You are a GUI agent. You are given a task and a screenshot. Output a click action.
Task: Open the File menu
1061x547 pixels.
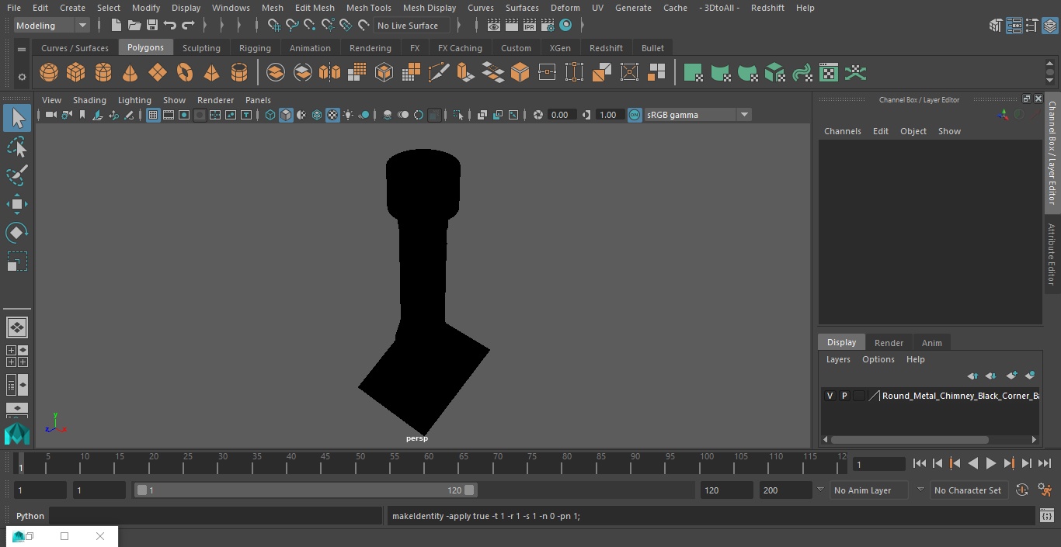(14, 8)
